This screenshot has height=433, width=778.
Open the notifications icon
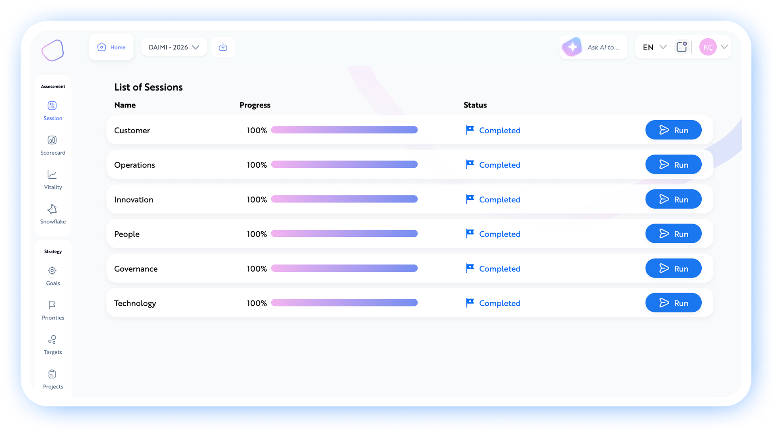[682, 47]
